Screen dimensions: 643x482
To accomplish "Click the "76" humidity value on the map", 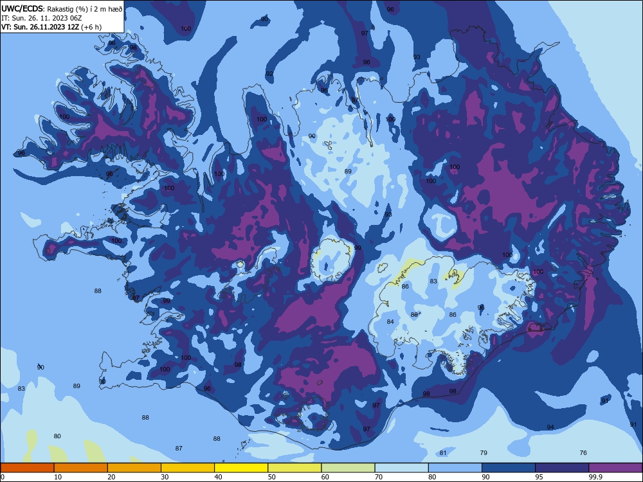I will click(x=583, y=453).
